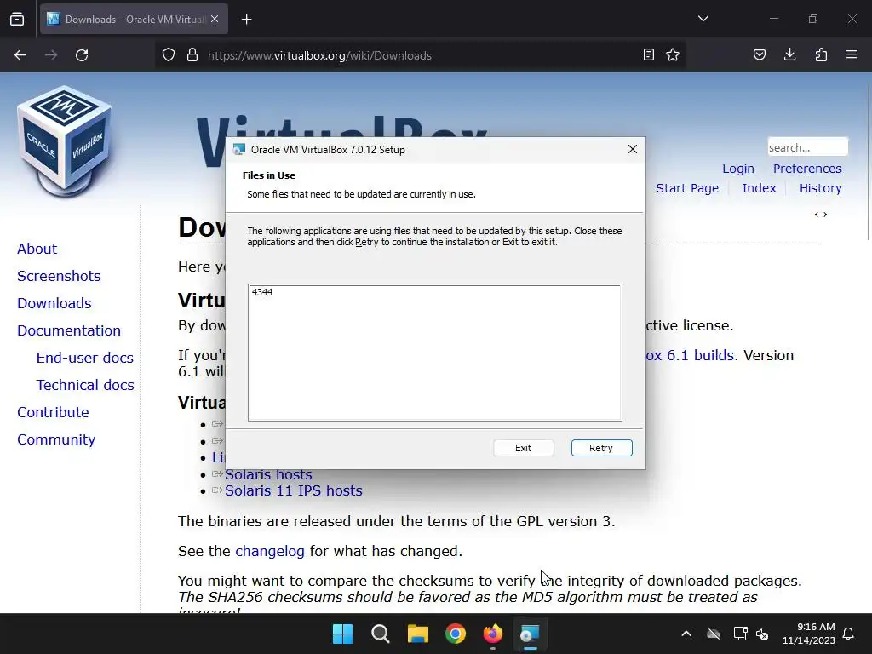Screen dimensions: 872x654
Task: Expand the list all tabs chevron
Action: (703, 19)
